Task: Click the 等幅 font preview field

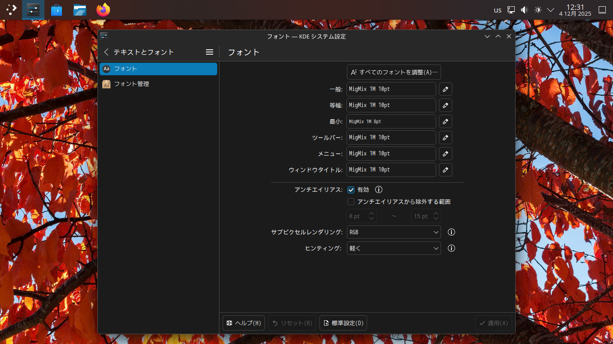Action: click(x=391, y=105)
